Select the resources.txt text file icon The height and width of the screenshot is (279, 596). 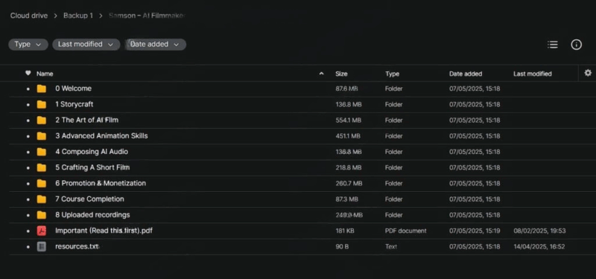tap(42, 246)
